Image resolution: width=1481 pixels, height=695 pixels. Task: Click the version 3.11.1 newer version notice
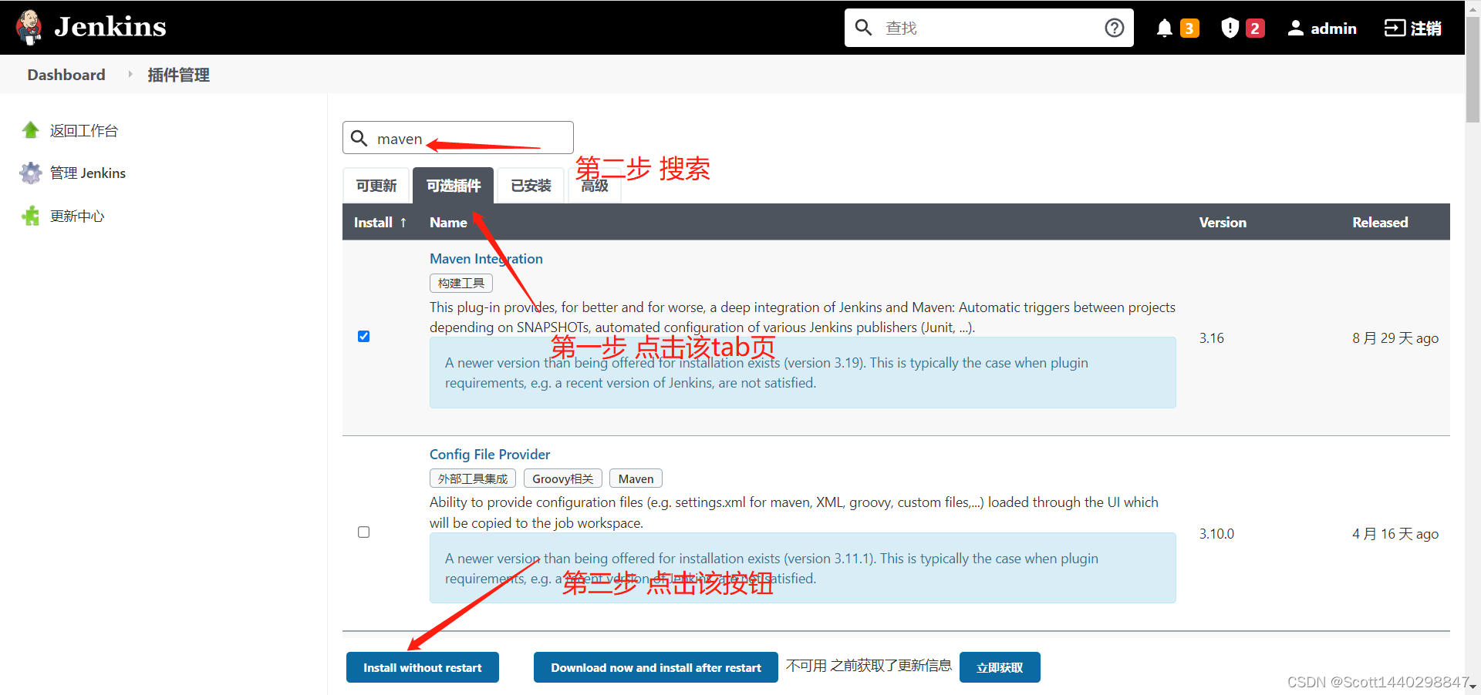click(803, 569)
